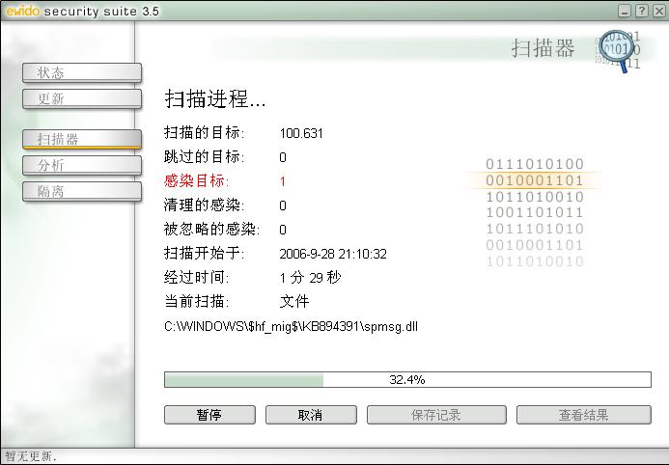
Task: Click the infected objects count 1
Action: point(283,181)
